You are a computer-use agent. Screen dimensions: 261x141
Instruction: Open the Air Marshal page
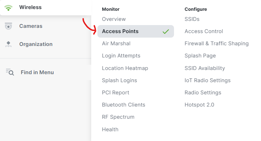pyautogui.click(x=116, y=44)
